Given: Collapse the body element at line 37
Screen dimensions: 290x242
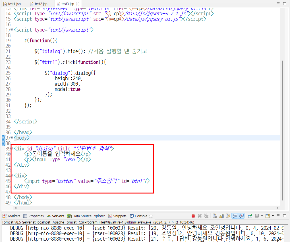Looking at the screenshot, I should pos(12,137).
